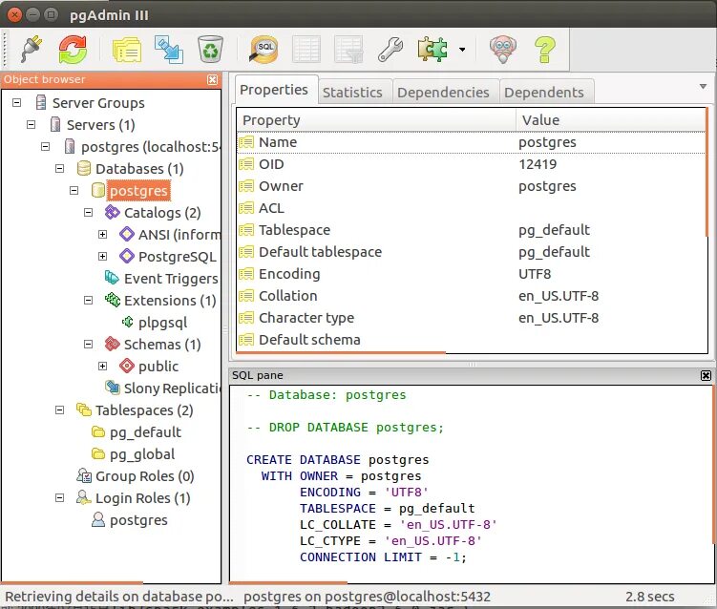Select the postgres login role
This screenshot has width=717, height=609.
pyautogui.click(x=138, y=520)
